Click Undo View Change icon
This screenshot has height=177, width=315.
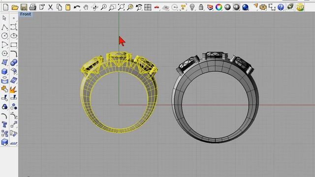(139, 7)
